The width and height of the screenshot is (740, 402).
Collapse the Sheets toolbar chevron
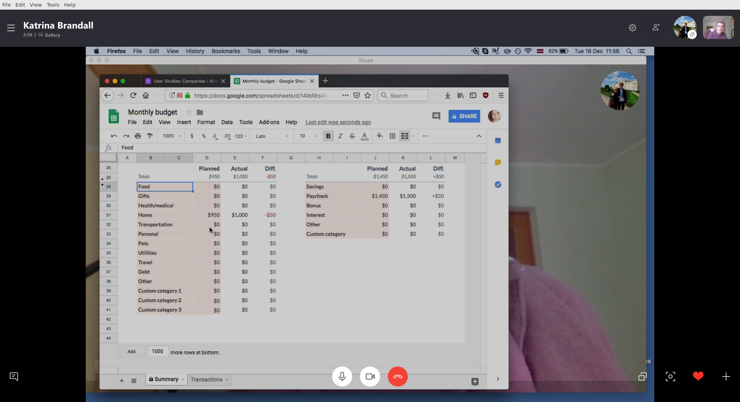[479, 136]
